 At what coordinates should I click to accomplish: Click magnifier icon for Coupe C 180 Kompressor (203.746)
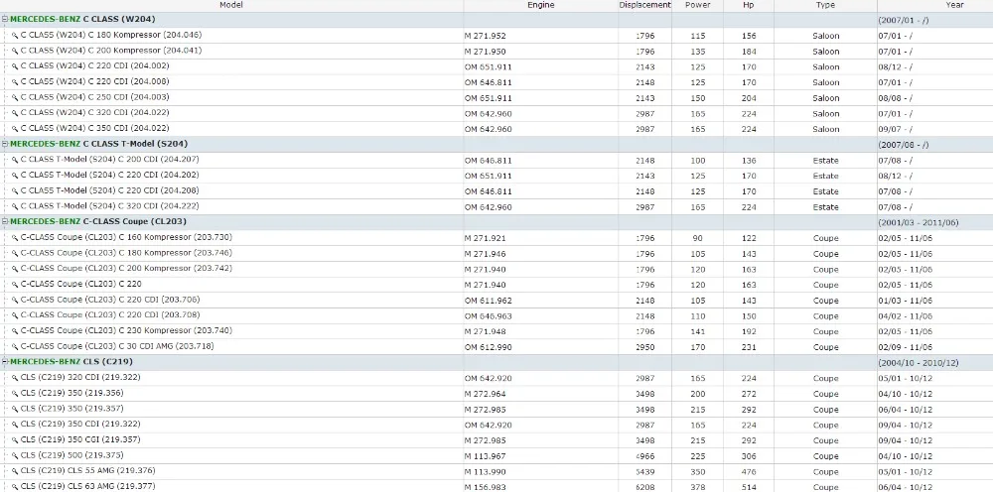pyautogui.click(x=15, y=254)
